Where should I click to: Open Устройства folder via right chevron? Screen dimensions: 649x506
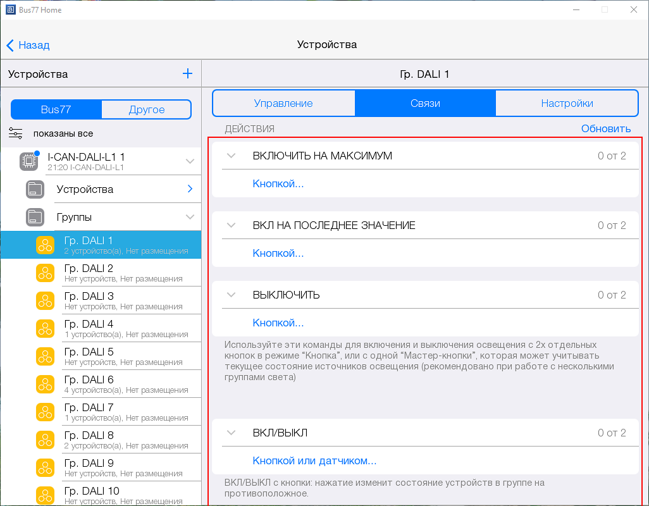pos(190,188)
